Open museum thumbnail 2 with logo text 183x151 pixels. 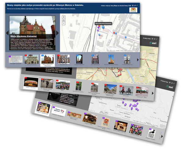coord(59,111)
